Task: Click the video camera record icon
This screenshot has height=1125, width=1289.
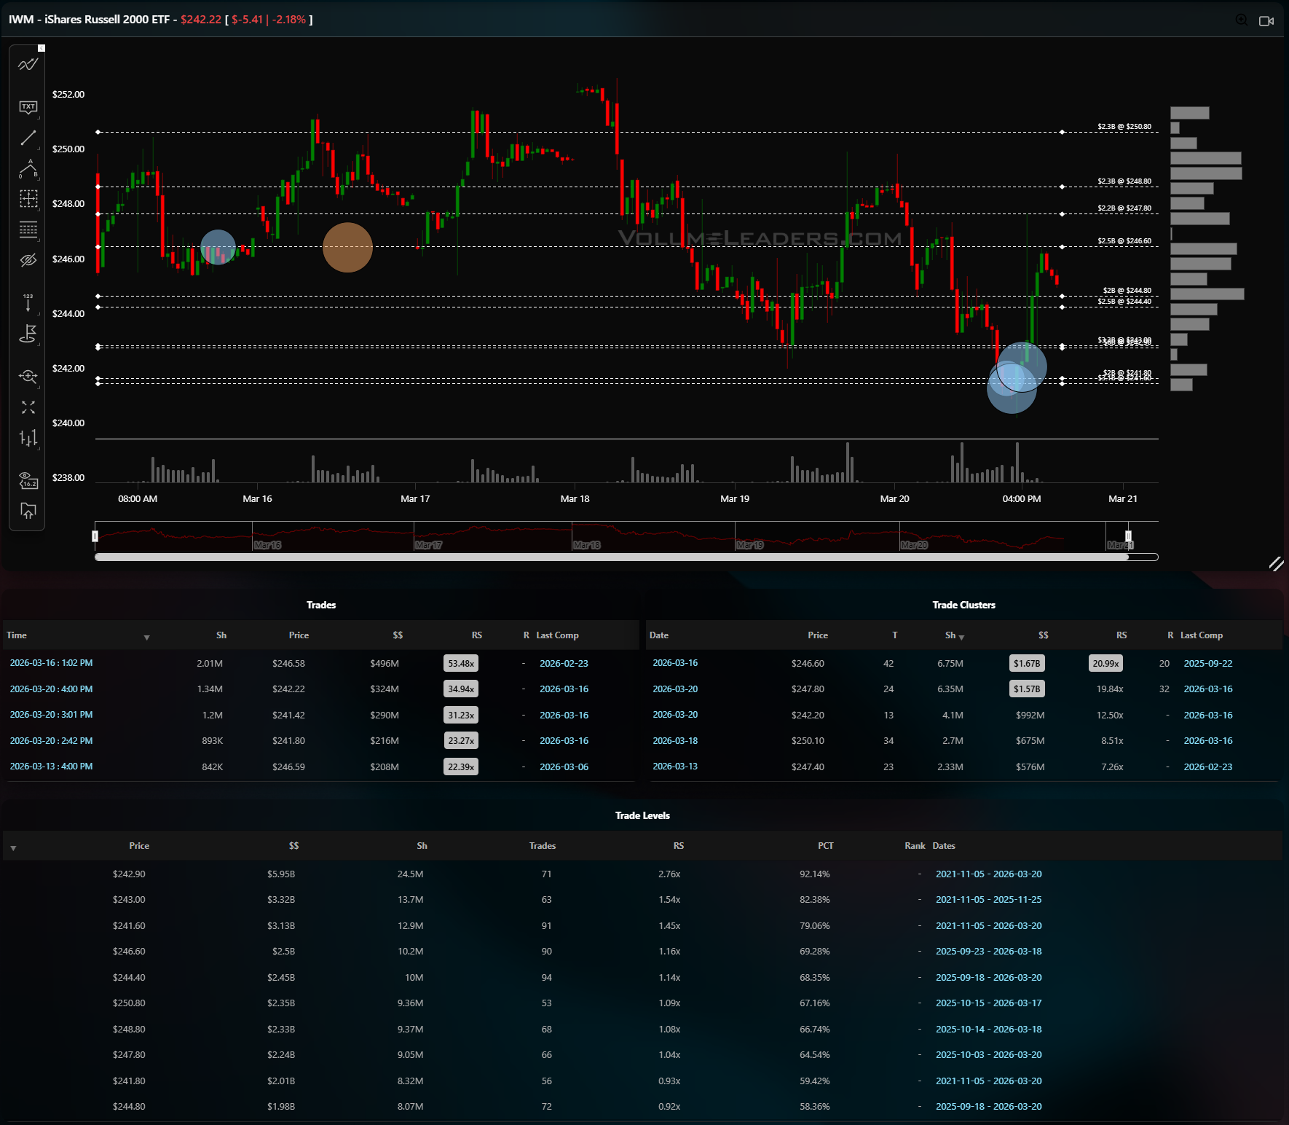Action: coord(1266,20)
